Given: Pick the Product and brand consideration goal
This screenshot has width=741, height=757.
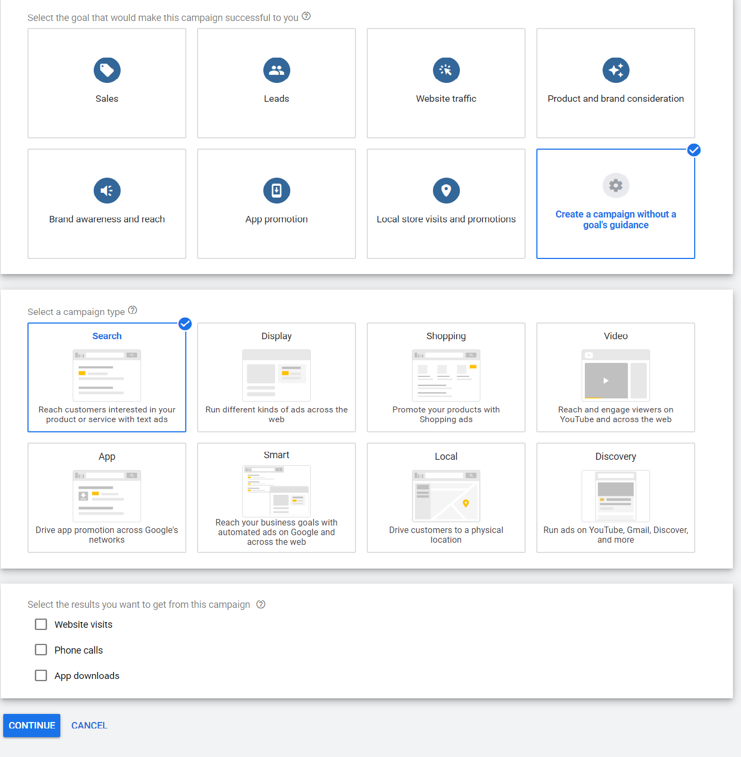Looking at the screenshot, I should pyautogui.click(x=616, y=70).
